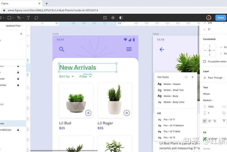Image resolution: width=227 pixels, height=152 pixels.
Task: Open the Pass Through blend mode dropdown
Action: click(x=216, y=78)
